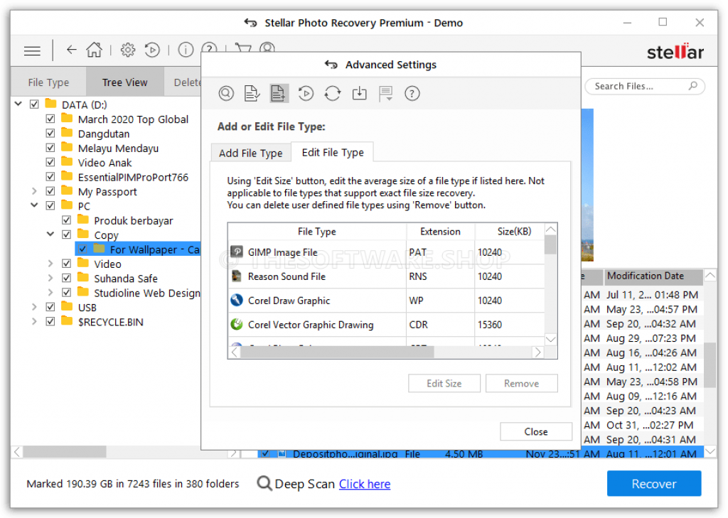Select the Edit File Type tab
Viewport: 728px width, 518px height.
click(x=333, y=152)
